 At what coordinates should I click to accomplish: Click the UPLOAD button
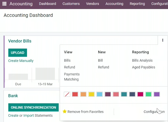pyautogui.click(x=17, y=53)
